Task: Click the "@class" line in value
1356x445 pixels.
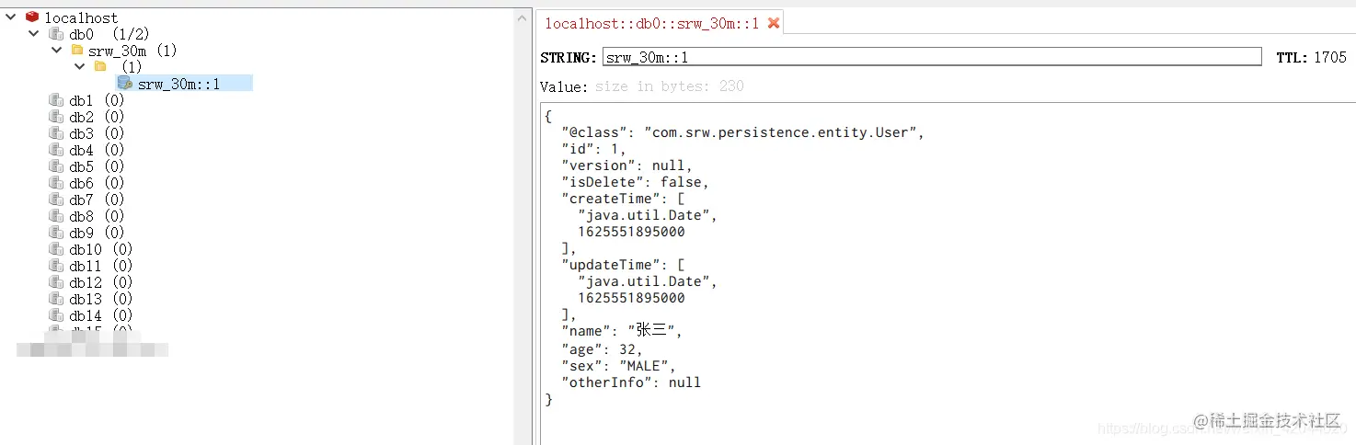Action: (742, 132)
